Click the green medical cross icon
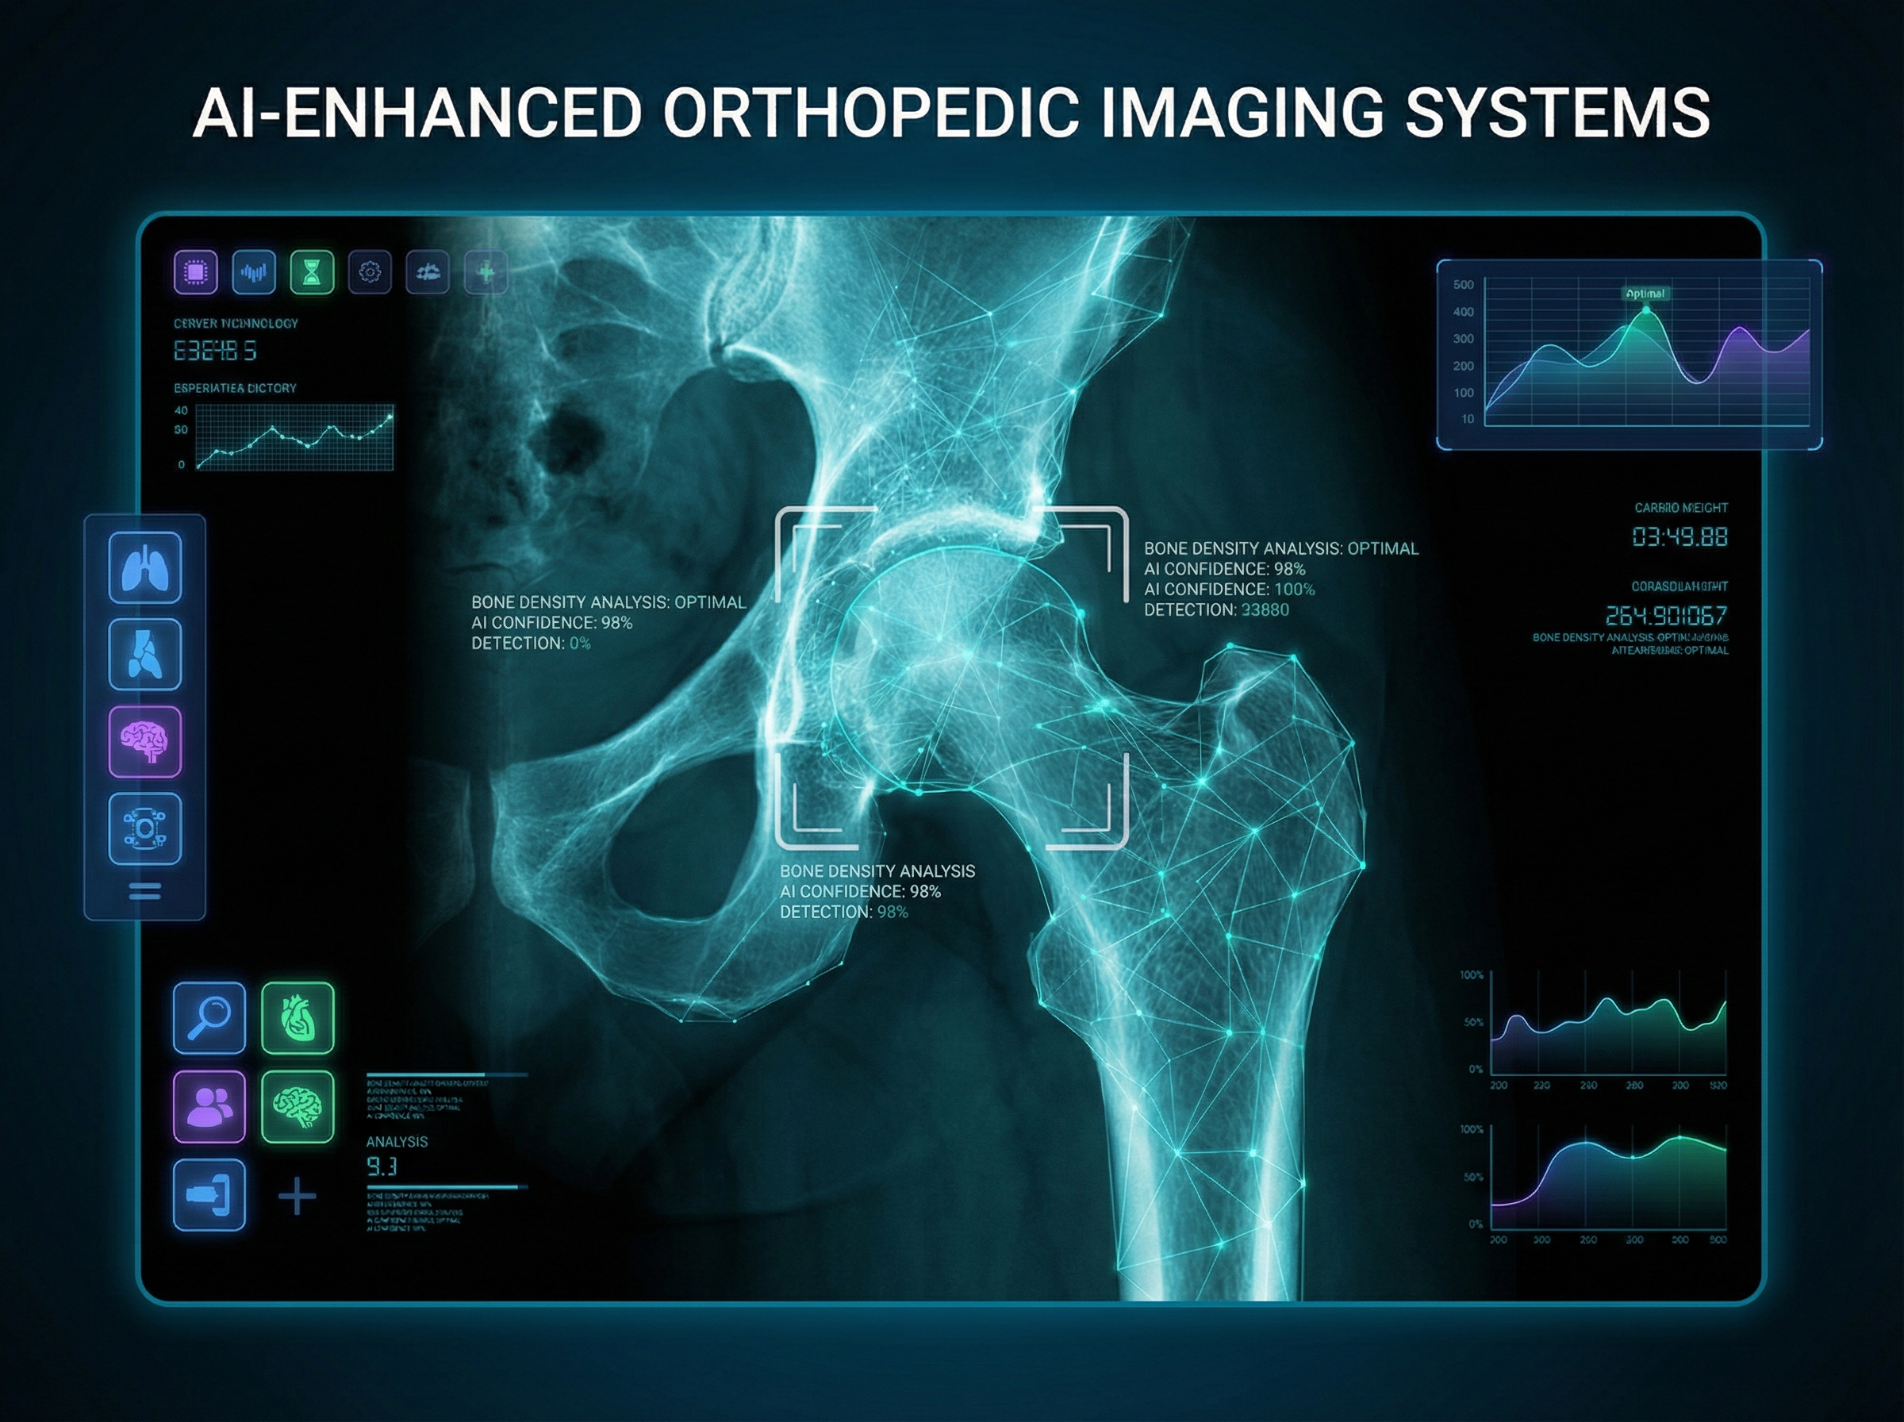 (486, 273)
